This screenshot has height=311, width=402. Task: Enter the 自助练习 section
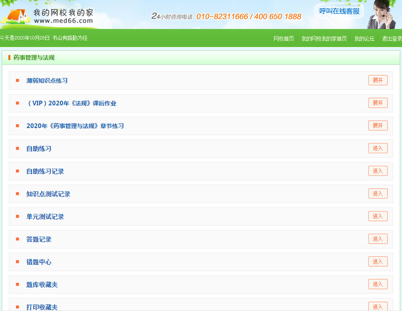(x=378, y=148)
